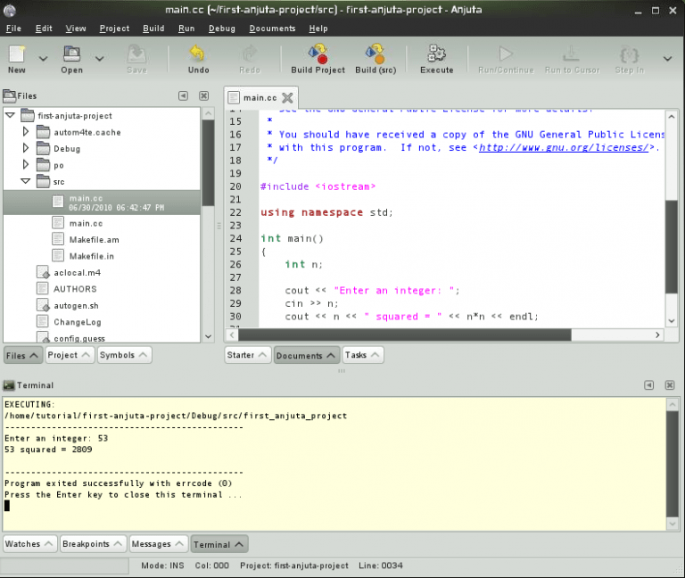Click file tree scroll down arrow
Viewport: 685px width, 578px height.
point(209,336)
